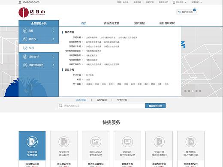Viewport: 223px width, 167px height.
Task: Click the R trademark icon in sidebar
Action: click(x=25, y=31)
